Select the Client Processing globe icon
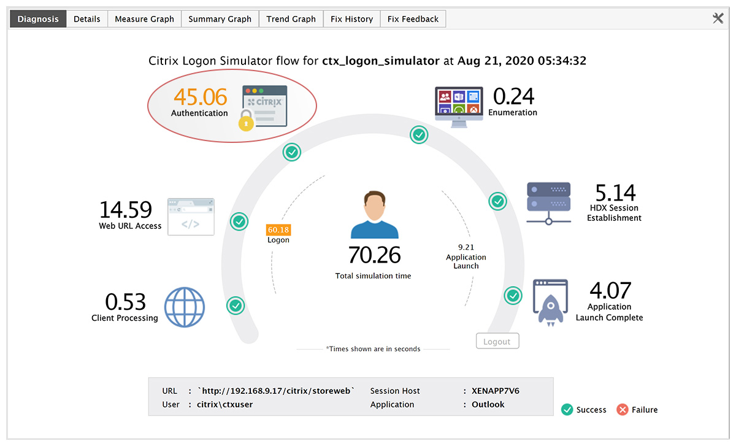Image resolution: width=736 pixels, height=446 pixels. [185, 309]
